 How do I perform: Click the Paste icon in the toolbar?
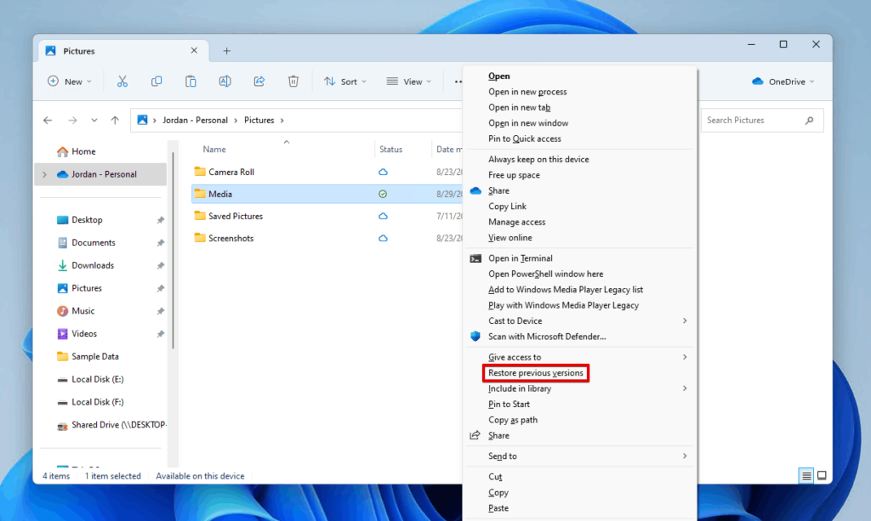pyautogui.click(x=191, y=81)
